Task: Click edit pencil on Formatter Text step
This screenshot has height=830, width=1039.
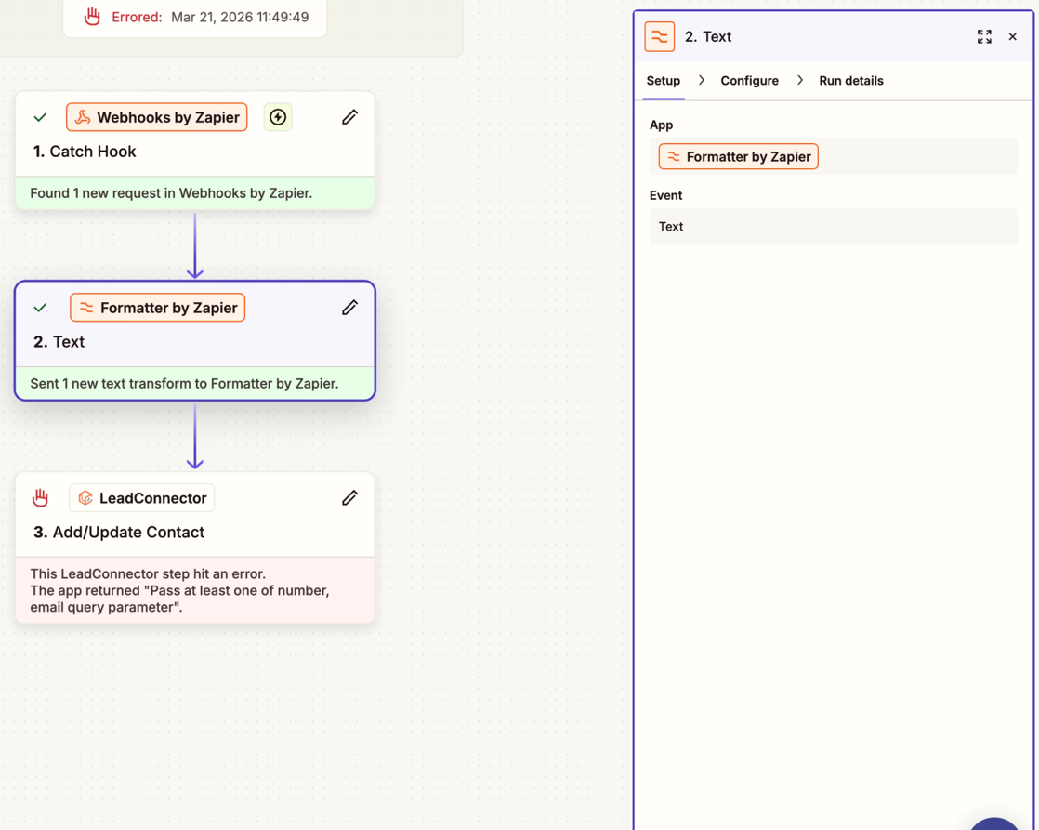Action: [349, 308]
